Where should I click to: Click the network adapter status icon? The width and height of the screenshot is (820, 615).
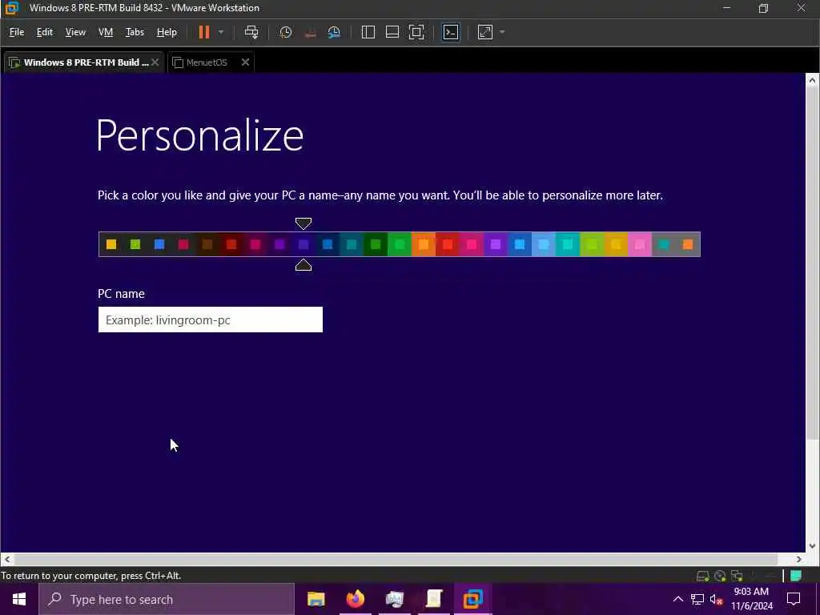(x=737, y=576)
